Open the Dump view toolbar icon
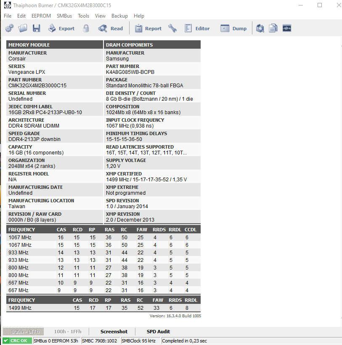 tap(234, 28)
